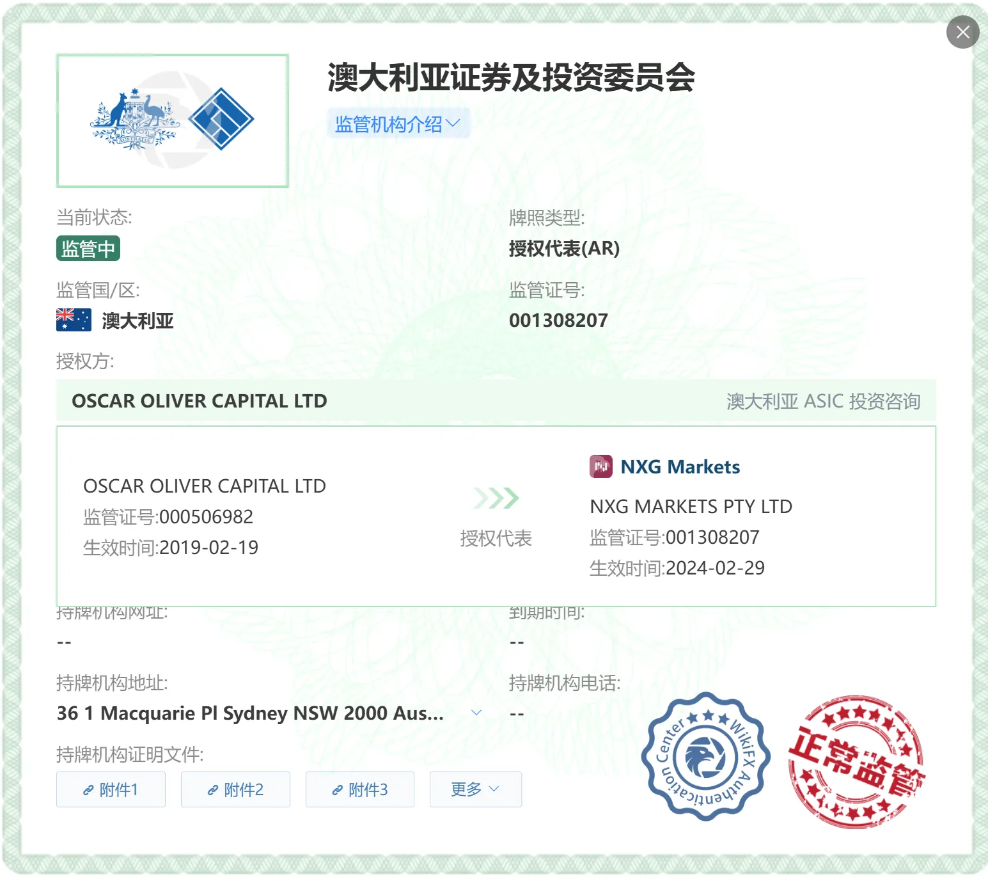Click effective date 2019-02-19
The height and width of the screenshot is (879, 988).
pos(208,548)
